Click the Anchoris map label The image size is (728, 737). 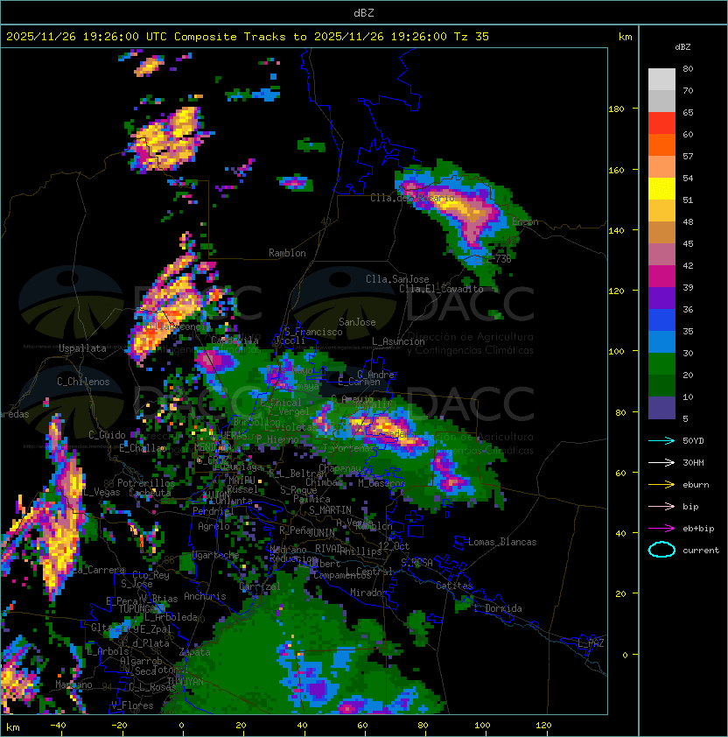coord(205,596)
